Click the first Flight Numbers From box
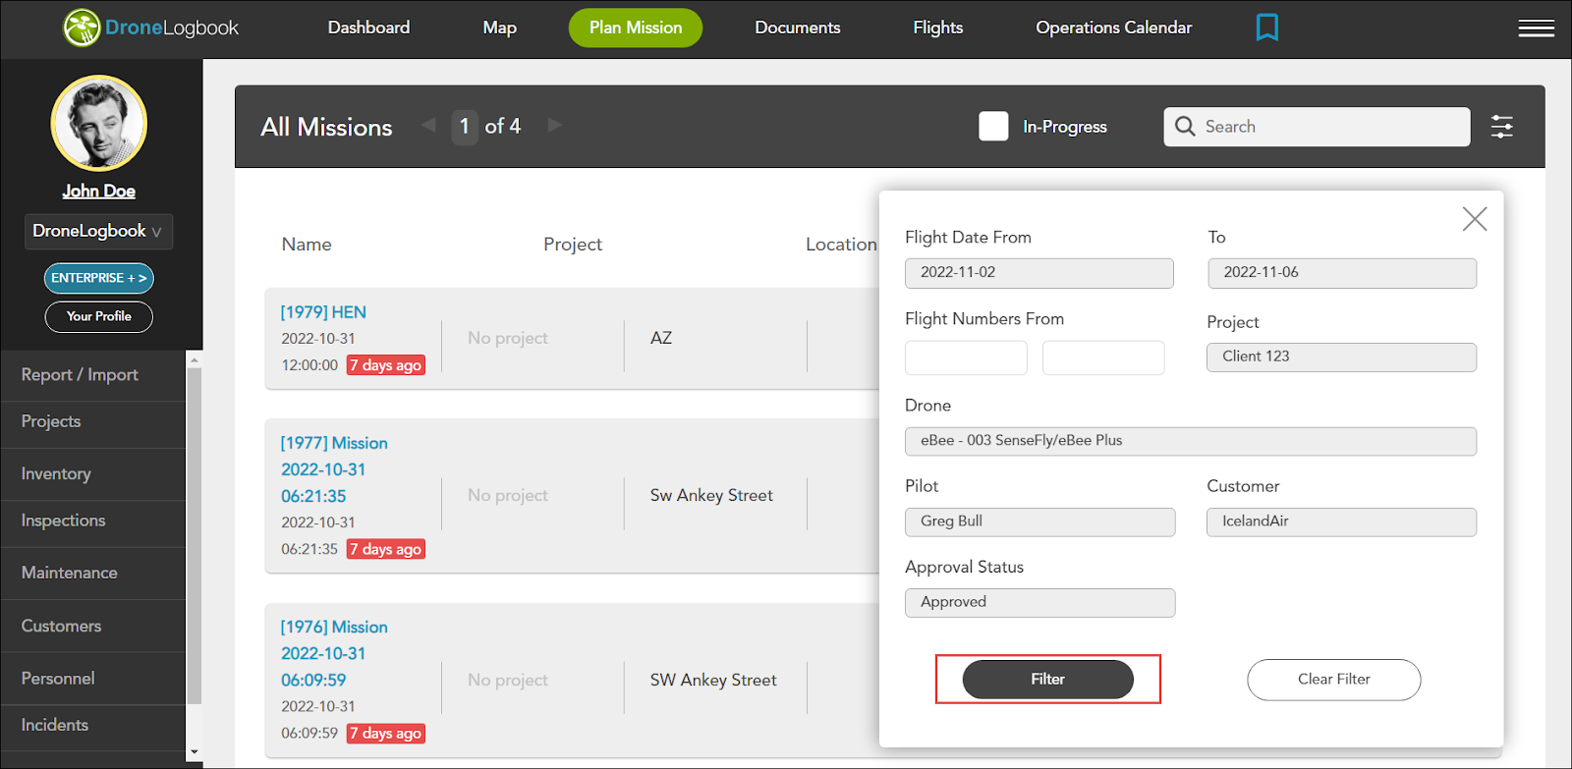This screenshot has height=769, width=1572. click(966, 357)
